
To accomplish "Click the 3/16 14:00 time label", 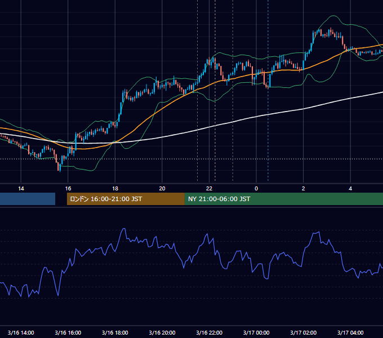I will point(21,332).
